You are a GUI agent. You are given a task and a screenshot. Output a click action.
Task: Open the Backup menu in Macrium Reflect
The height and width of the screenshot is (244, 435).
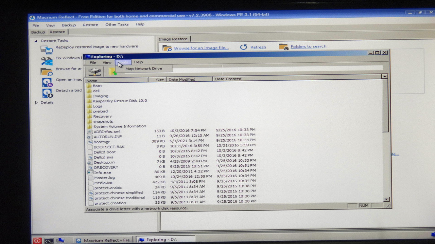click(69, 25)
